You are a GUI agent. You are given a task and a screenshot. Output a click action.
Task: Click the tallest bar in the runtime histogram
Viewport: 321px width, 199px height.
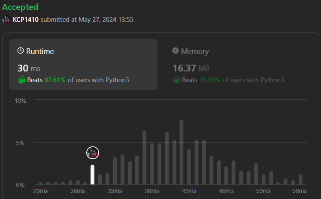coord(182,152)
